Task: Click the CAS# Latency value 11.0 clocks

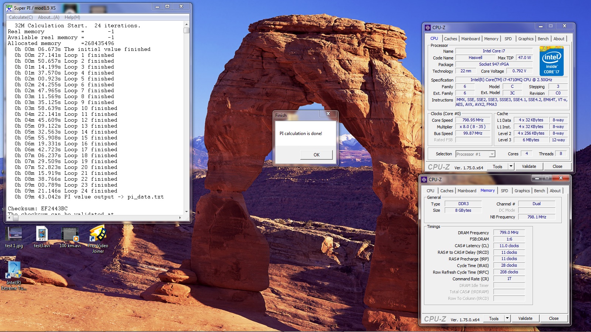Action: [x=509, y=246]
